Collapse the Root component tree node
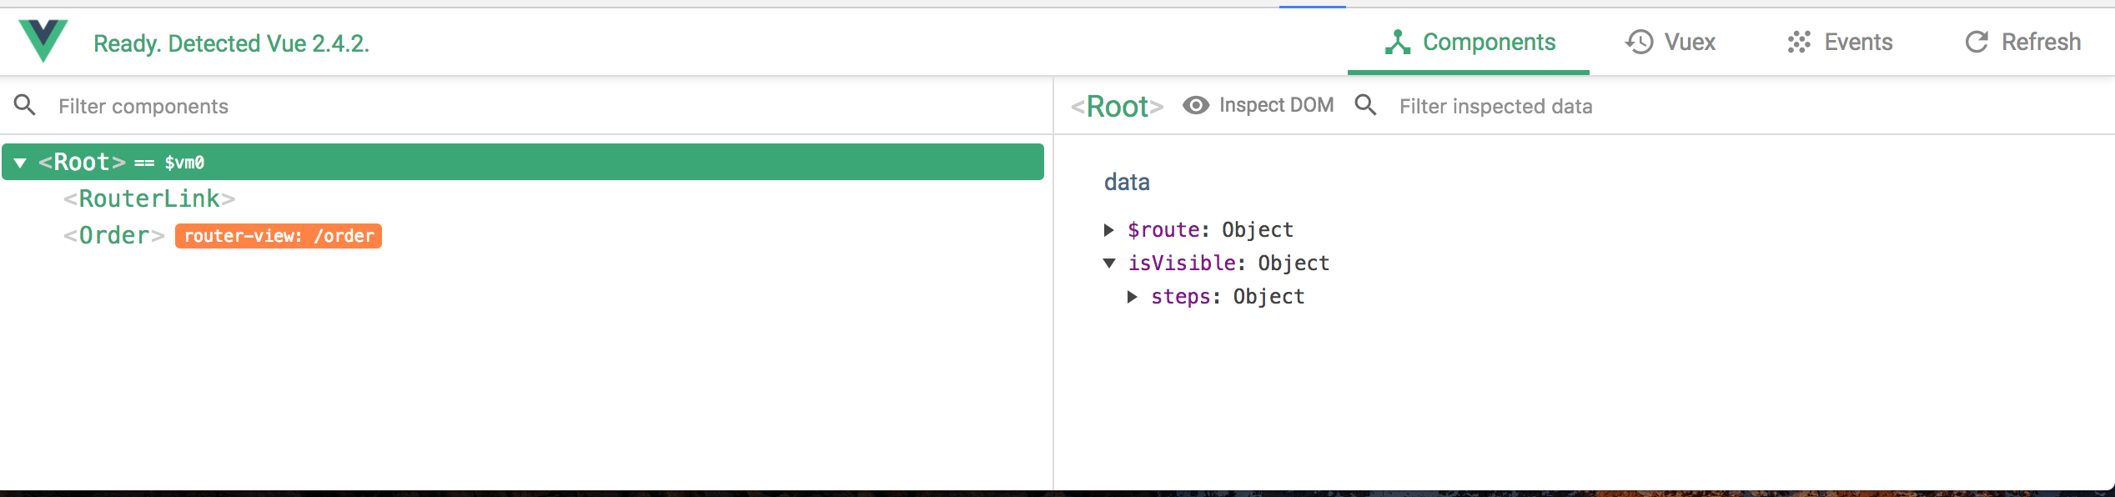The height and width of the screenshot is (497, 2115). 20,163
